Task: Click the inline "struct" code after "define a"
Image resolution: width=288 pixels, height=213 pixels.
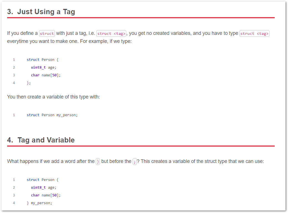Action: pyautogui.click(x=47, y=33)
